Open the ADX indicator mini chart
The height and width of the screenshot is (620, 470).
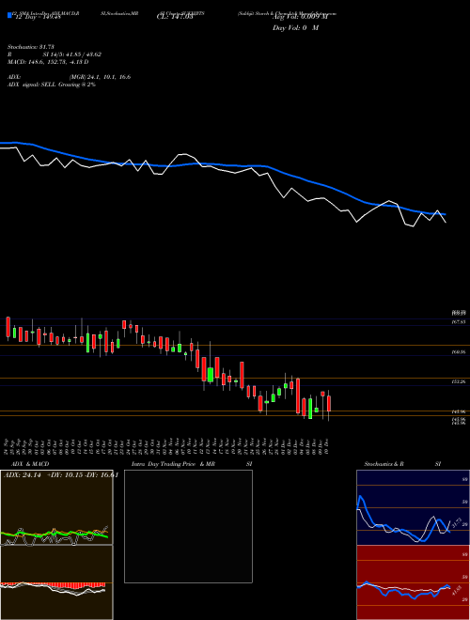[x=56, y=507]
